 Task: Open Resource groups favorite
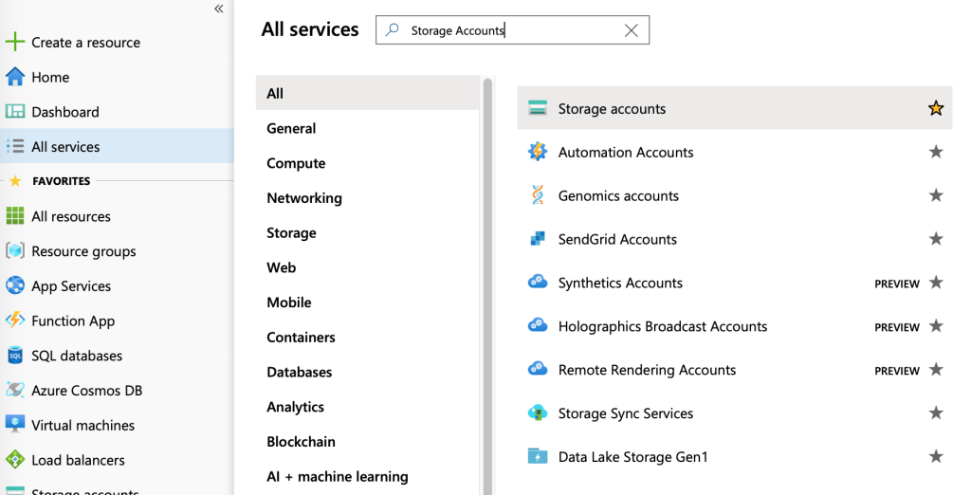click(x=83, y=251)
